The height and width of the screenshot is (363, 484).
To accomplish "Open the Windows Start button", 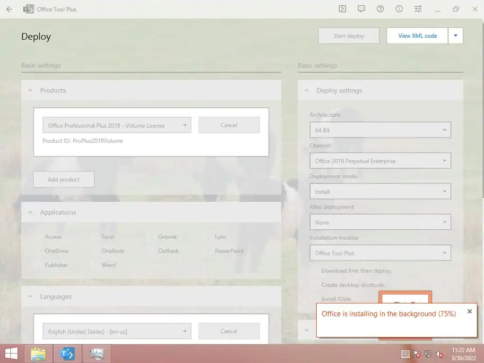I will pyautogui.click(x=11, y=354).
